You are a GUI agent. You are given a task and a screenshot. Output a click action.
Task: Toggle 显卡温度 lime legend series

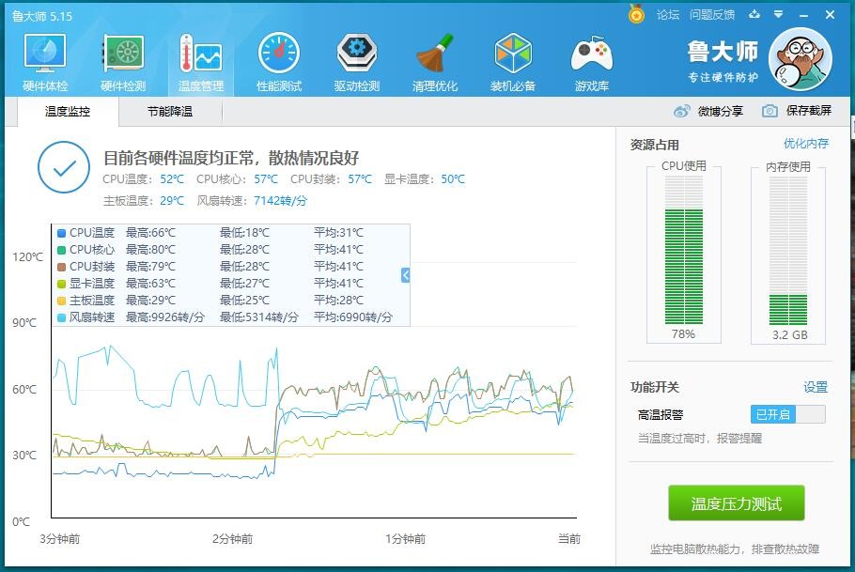pos(62,284)
